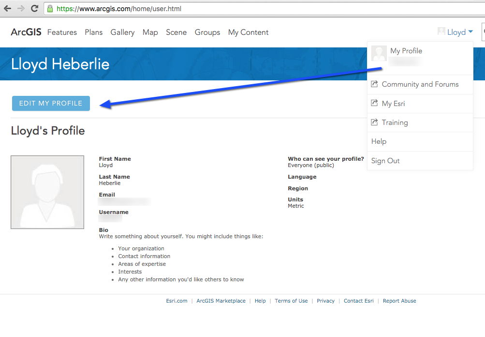Click the 'Everyone (public)' value

311,166
